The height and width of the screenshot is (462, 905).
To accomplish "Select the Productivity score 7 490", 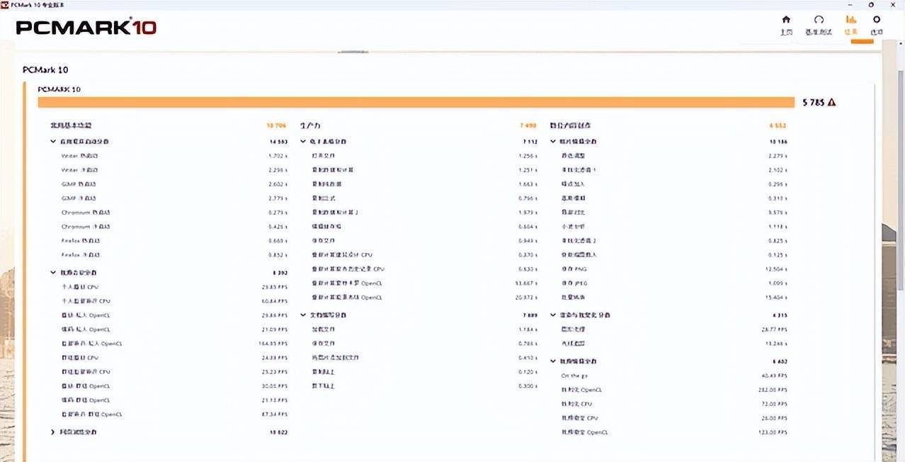I will pyautogui.click(x=528, y=125).
